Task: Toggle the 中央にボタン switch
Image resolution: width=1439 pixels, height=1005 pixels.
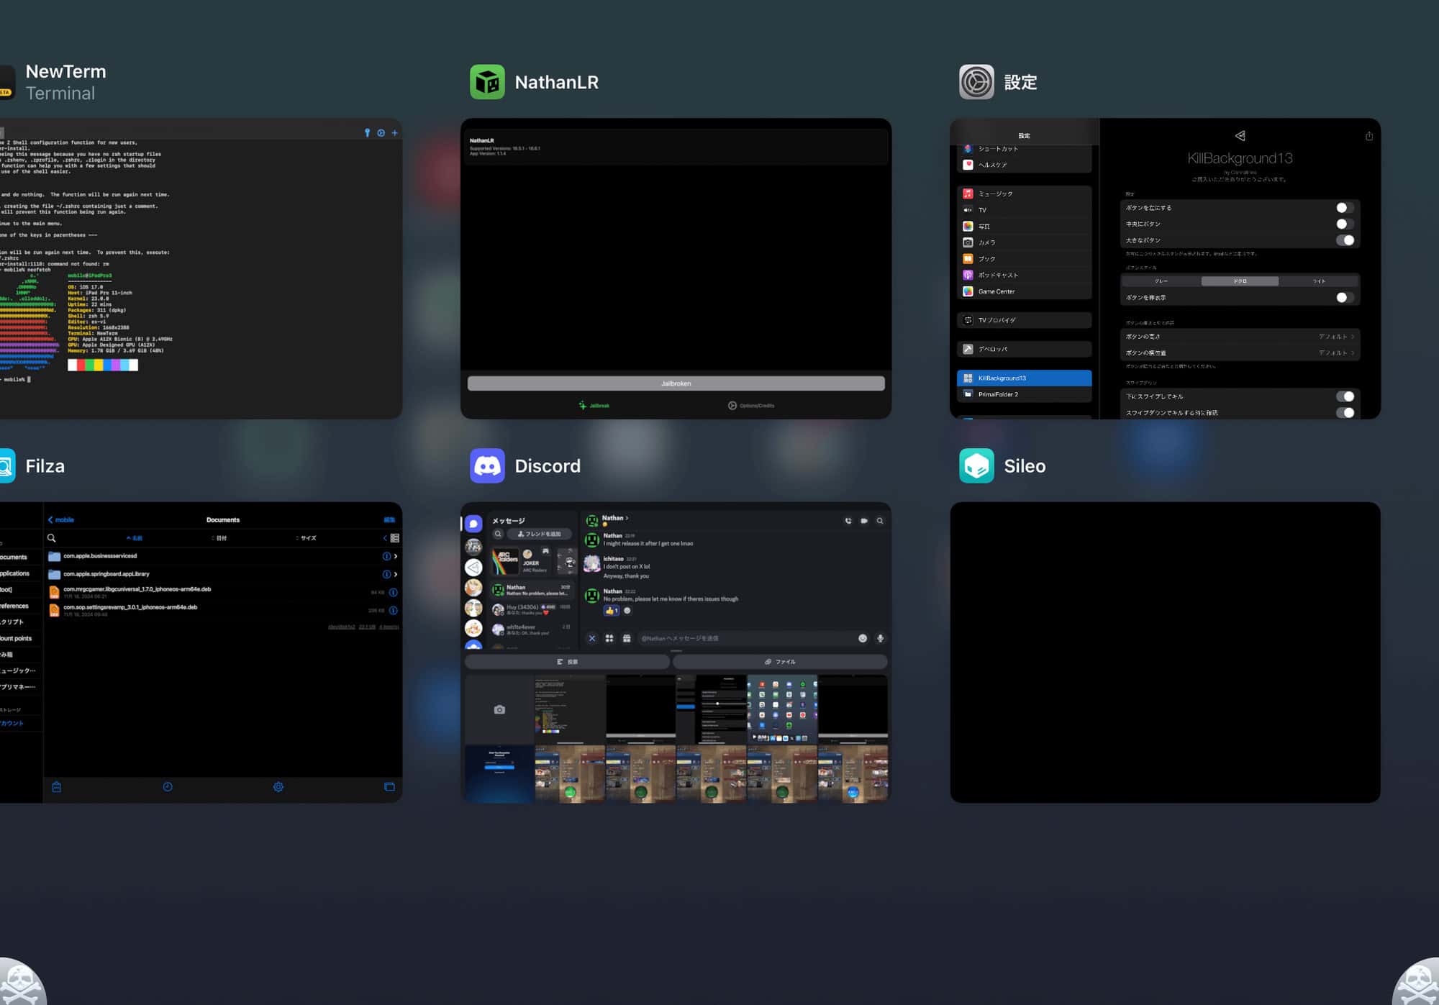Action: [1344, 224]
